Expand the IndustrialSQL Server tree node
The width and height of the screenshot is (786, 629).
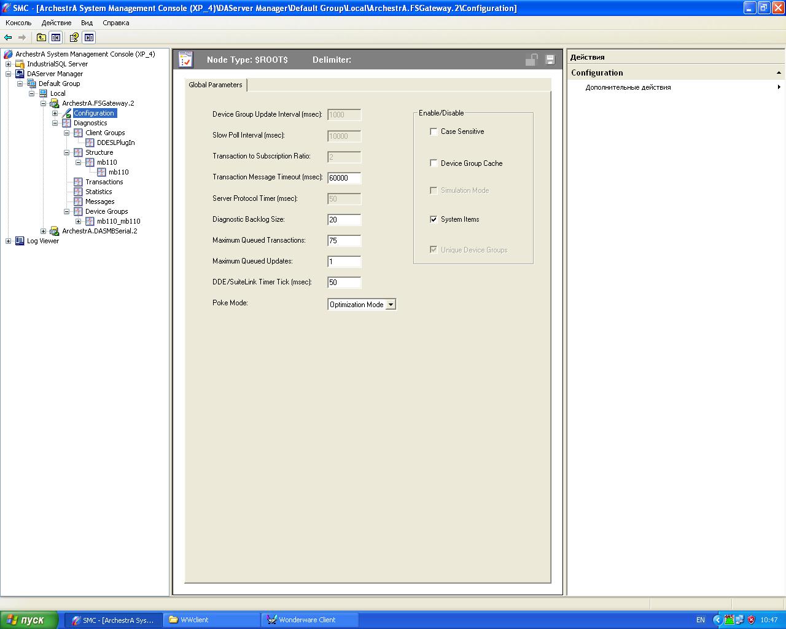9,64
